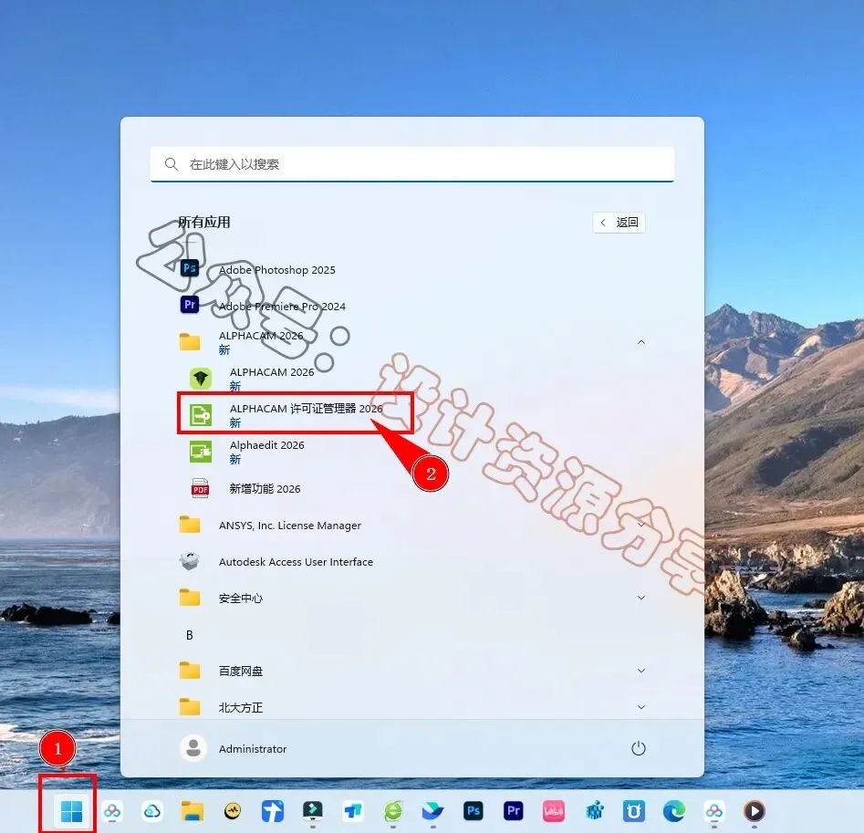Click the cloud sync taskbar icon
Image resolution: width=864 pixels, height=833 pixels.
[152, 811]
